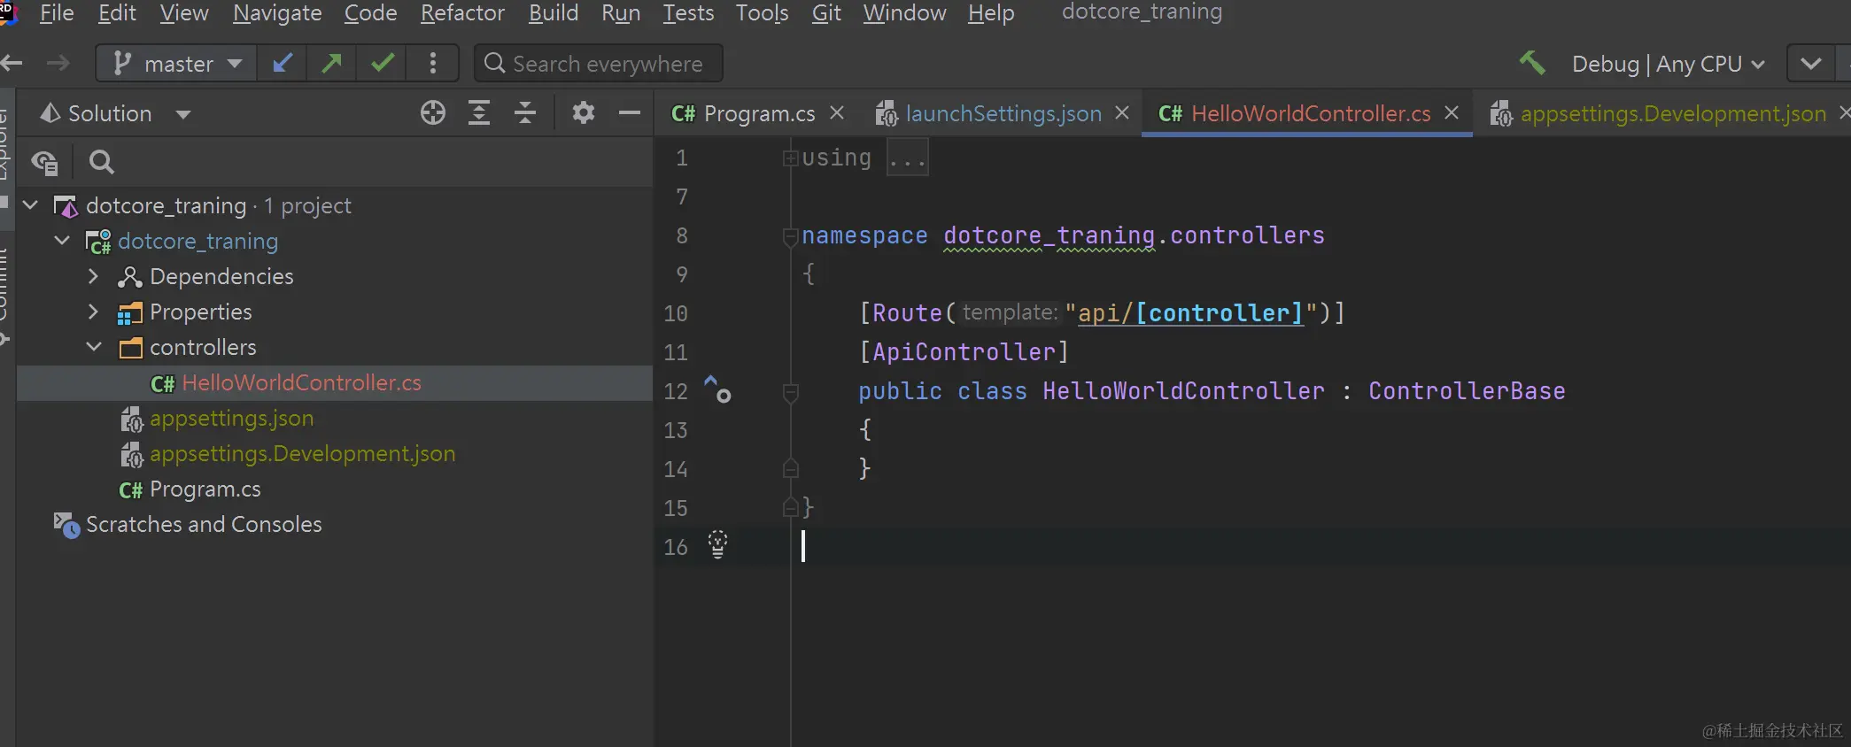Open the Git menu
The image size is (1851, 747).
826,13
